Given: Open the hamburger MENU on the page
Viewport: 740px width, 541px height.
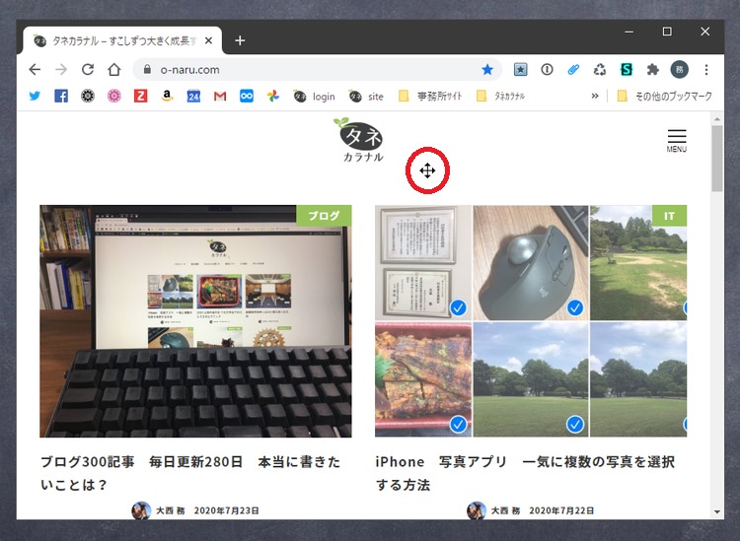Looking at the screenshot, I should 677,141.
